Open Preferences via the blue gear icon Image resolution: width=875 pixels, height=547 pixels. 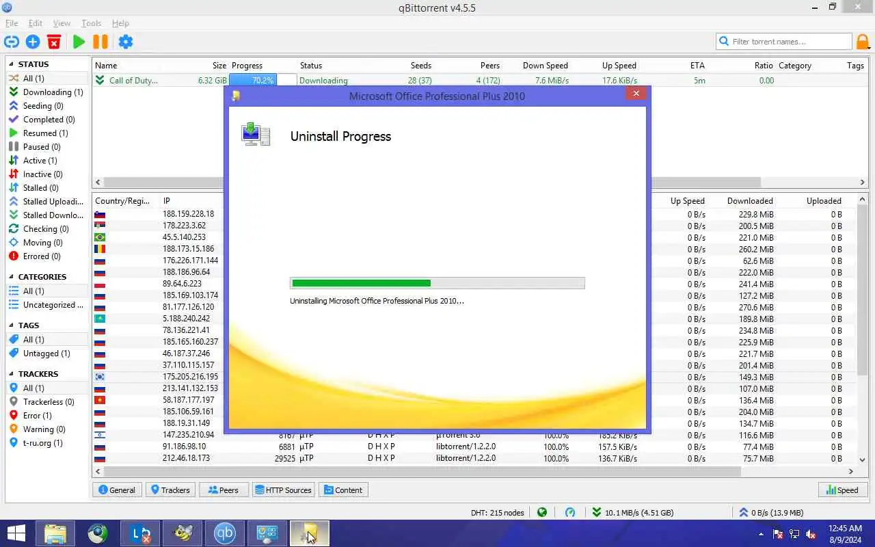click(126, 42)
